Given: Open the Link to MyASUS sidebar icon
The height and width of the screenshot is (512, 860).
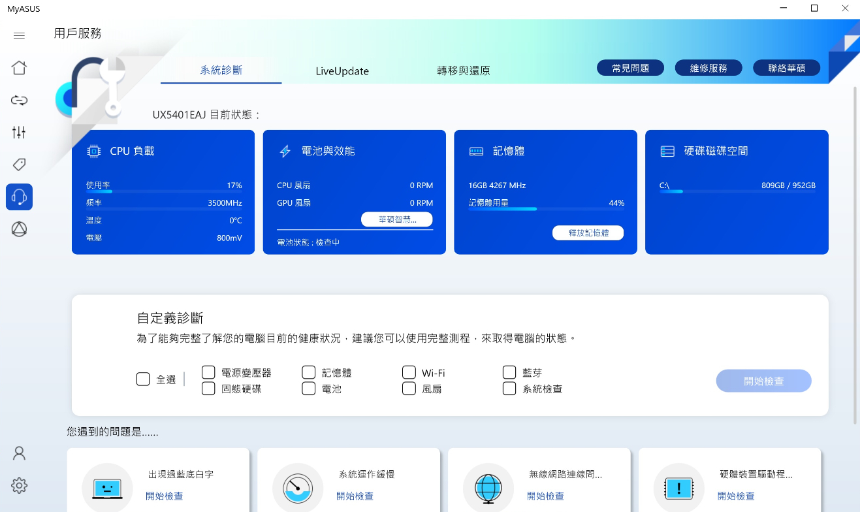Looking at the screenshot, I should [x=19, y=100].
